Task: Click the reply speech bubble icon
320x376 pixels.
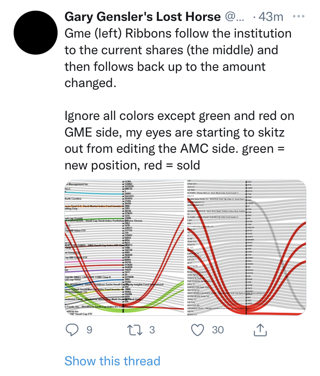Action: [73, 329]
